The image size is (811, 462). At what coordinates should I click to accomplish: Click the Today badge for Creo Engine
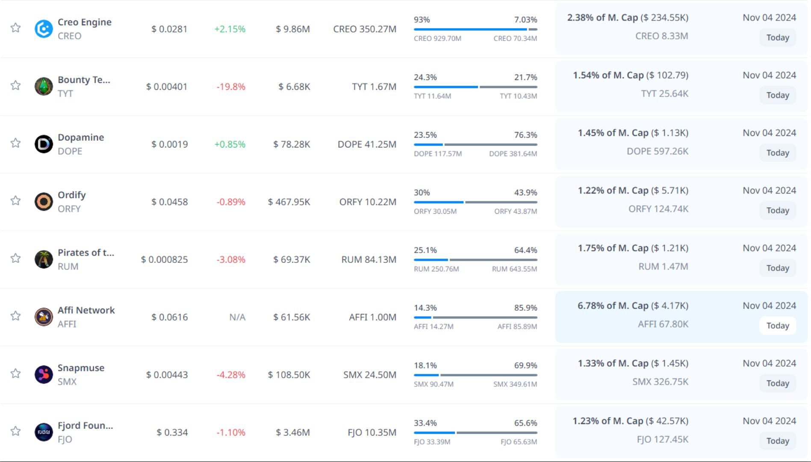click(x=777, y=38)
